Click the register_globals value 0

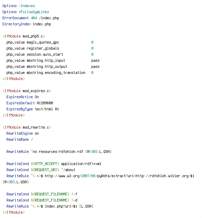click(92, 48)
